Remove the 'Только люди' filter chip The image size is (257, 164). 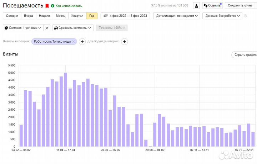[74, 42]
